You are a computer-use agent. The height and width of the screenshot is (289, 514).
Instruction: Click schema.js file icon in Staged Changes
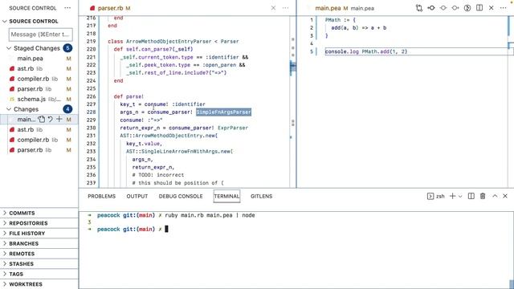(12, 99)
